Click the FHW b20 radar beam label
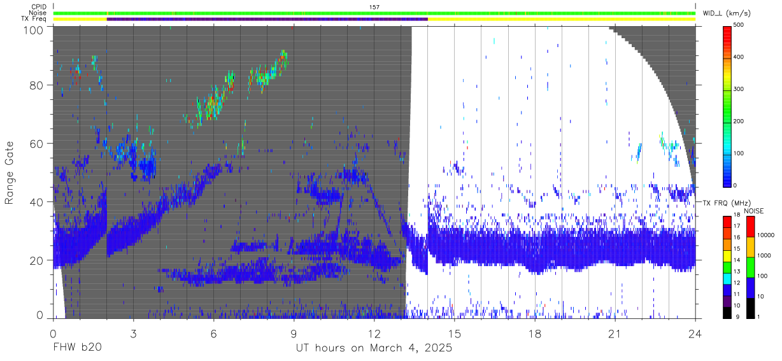782x361 pixels. (x=77, y=348)
